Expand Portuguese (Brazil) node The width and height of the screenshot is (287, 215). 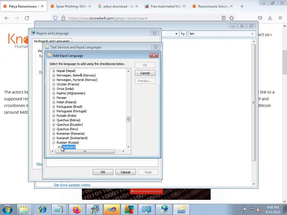(x=54, y=107)
